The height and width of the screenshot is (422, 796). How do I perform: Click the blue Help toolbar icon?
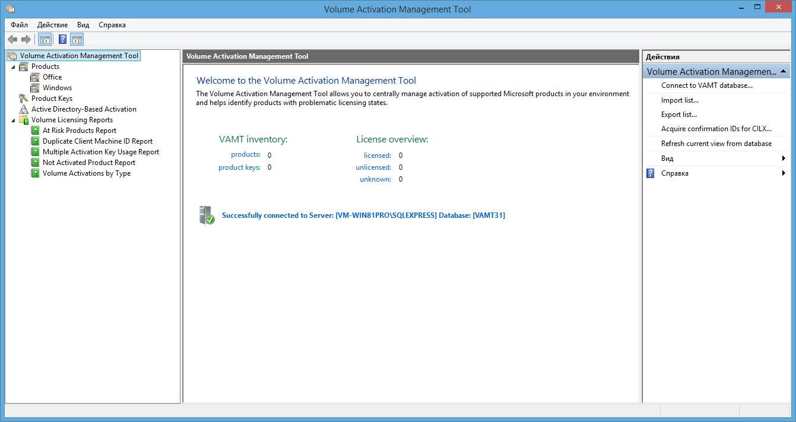62,40
